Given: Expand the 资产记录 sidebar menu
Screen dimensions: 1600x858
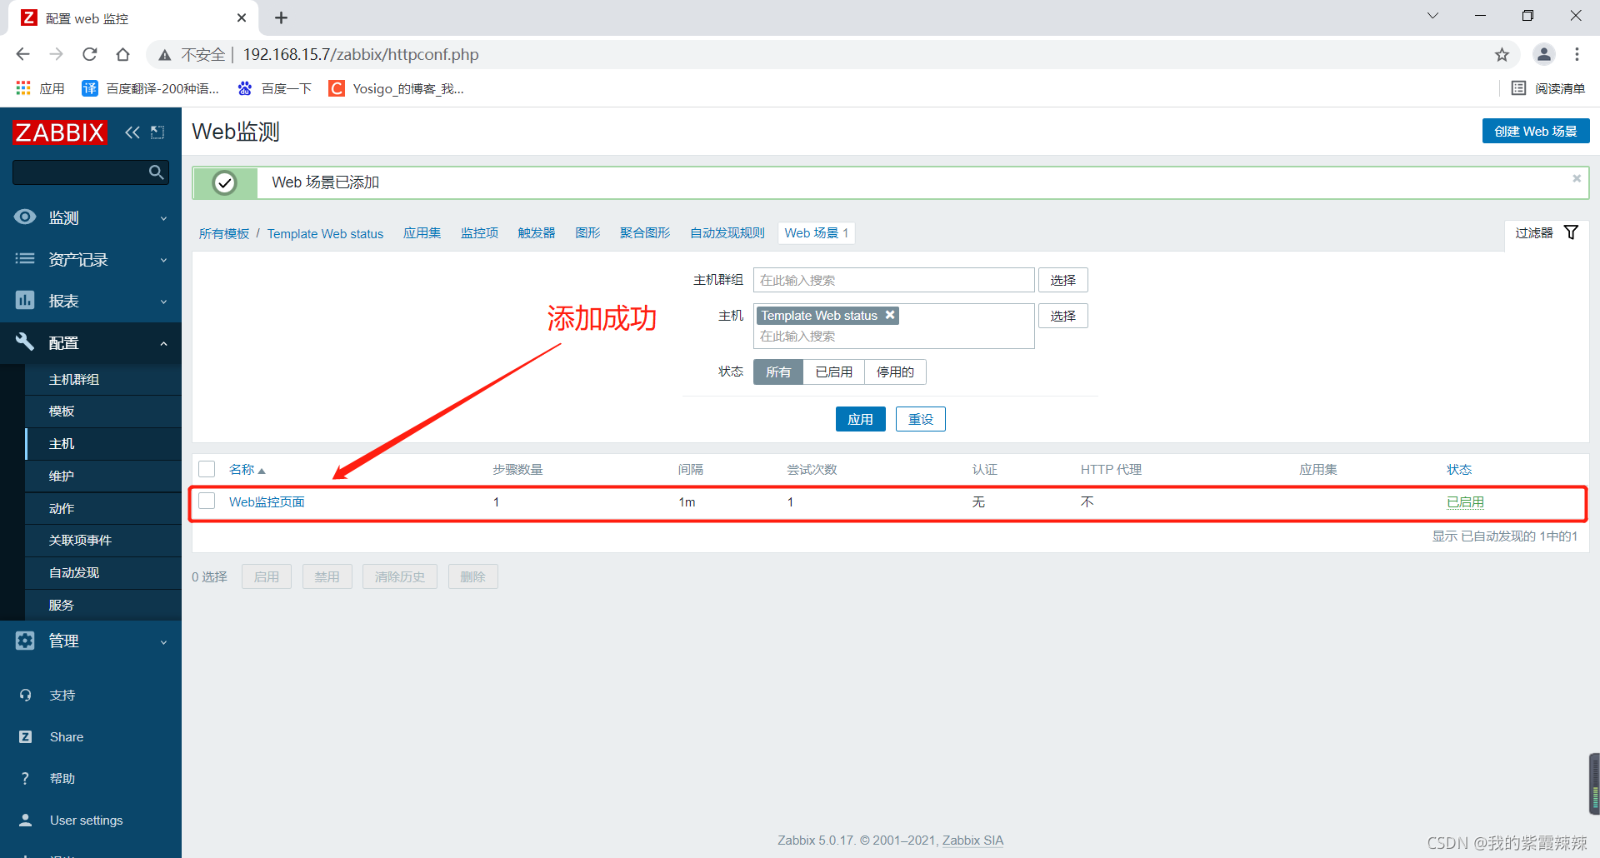Looking at the screenshot, I should tap(91, 259).
